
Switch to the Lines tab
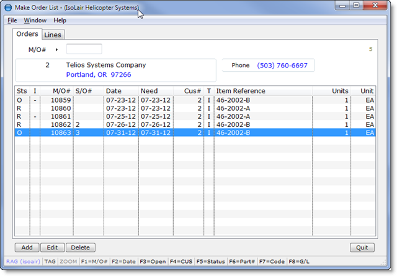[x=53, y=35]
